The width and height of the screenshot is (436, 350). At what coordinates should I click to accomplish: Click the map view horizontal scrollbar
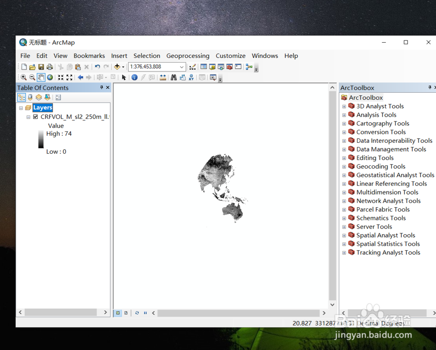(238, 313)
